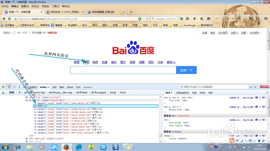Viewport: 270px width, 151px height.
Task: Open the Firefox hamburger menu
Action: click(x=266, y=19)
